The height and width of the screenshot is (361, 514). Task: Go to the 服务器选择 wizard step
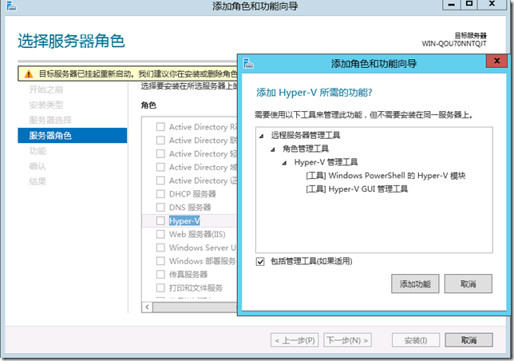pyautogui.click(x=50, y=121)
